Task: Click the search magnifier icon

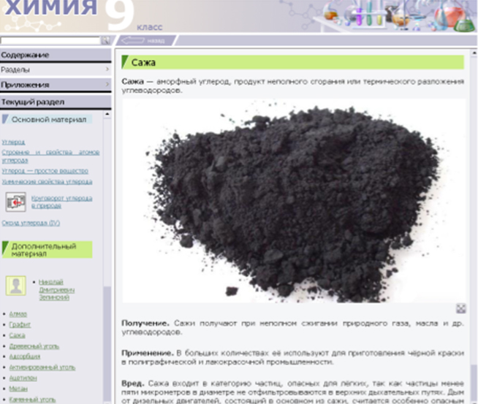Action: pos(105,40)
